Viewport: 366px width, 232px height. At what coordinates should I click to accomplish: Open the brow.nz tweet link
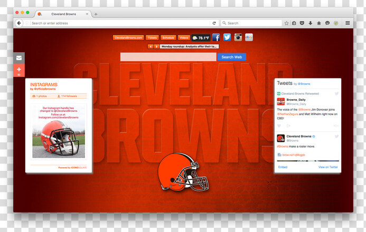click(x=294, y=155)
